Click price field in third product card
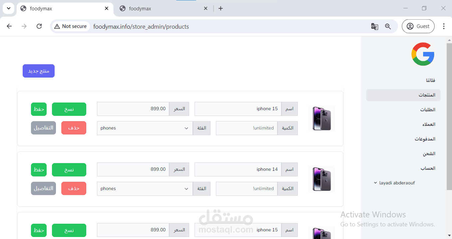Screen dimensions: 452x239 (x=133, y=230)
